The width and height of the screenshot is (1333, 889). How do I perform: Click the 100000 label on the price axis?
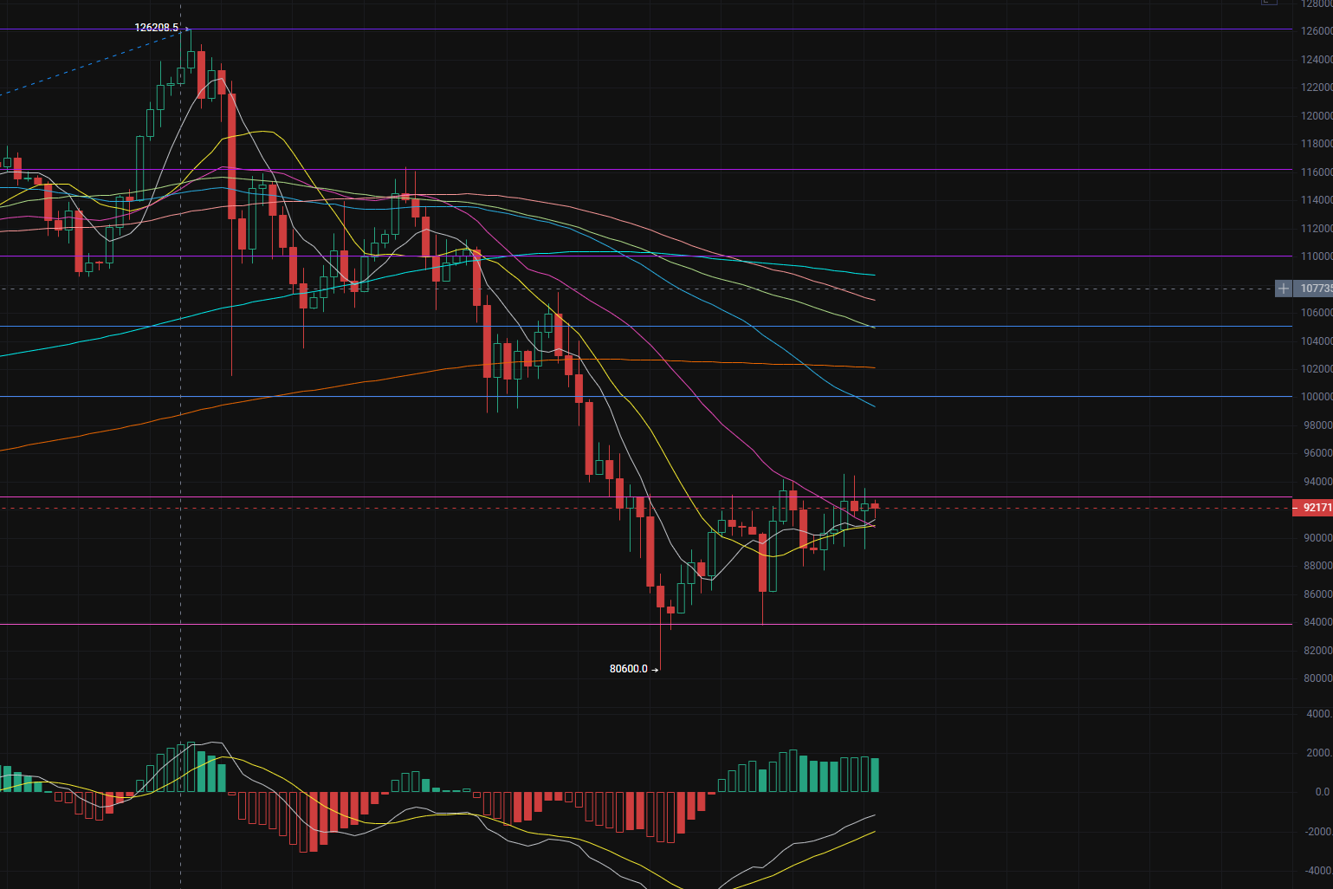pyautogui.click(x=1317, y=397)
